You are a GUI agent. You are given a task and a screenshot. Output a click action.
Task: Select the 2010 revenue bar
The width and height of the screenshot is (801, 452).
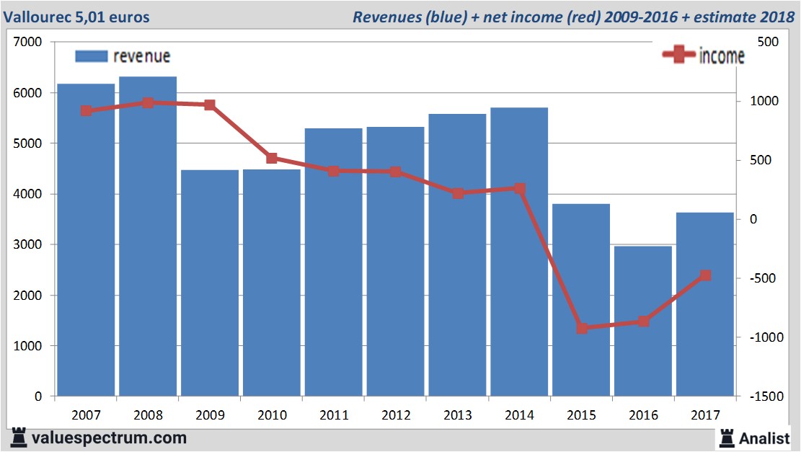pyautogui.click(x=272, y=283)
